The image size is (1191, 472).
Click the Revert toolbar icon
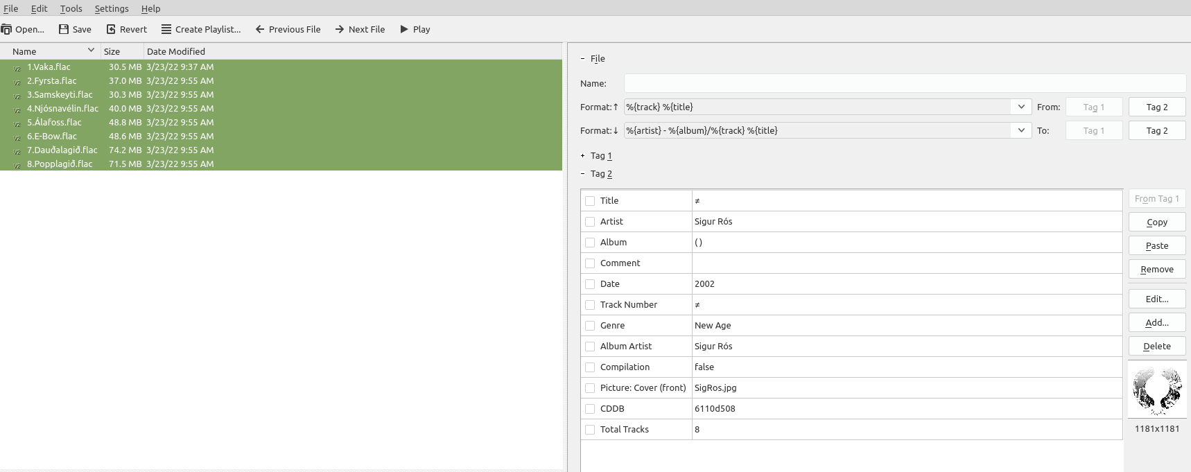pos(111,29)
